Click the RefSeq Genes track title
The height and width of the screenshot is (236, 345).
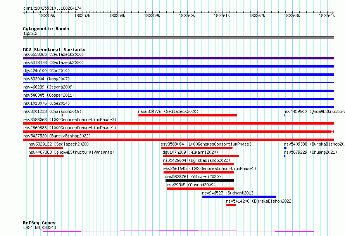pos(39,223)
